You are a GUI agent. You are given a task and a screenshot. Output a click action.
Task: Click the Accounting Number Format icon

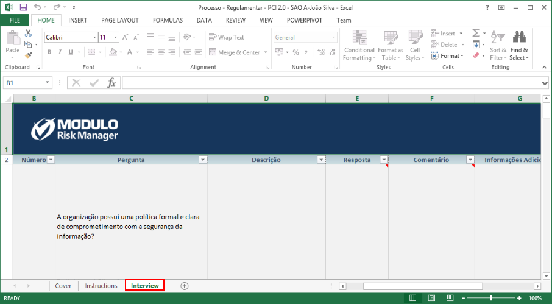279,52
